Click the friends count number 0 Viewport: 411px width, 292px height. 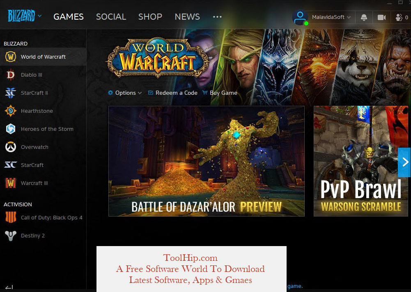pyautogui.click(x=406, y=18)
